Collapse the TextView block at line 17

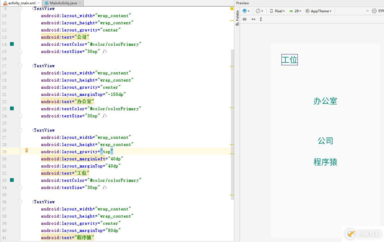click(x=20, y=66)
